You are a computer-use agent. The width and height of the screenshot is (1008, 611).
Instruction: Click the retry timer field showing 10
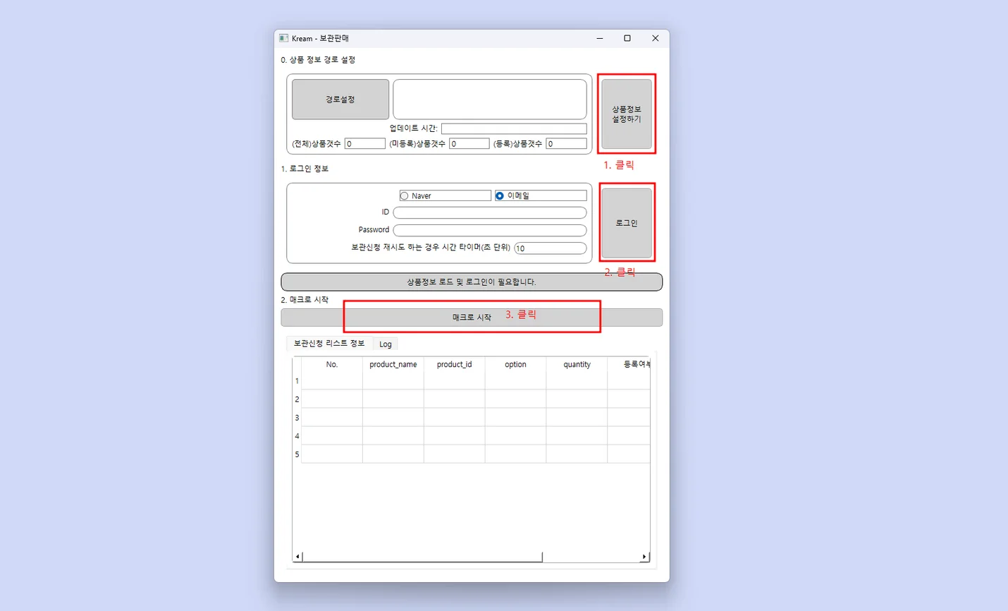click(x=551, y=248)
